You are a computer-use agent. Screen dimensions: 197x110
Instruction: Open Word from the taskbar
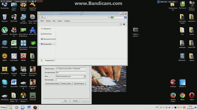click(x=29, y=107)
